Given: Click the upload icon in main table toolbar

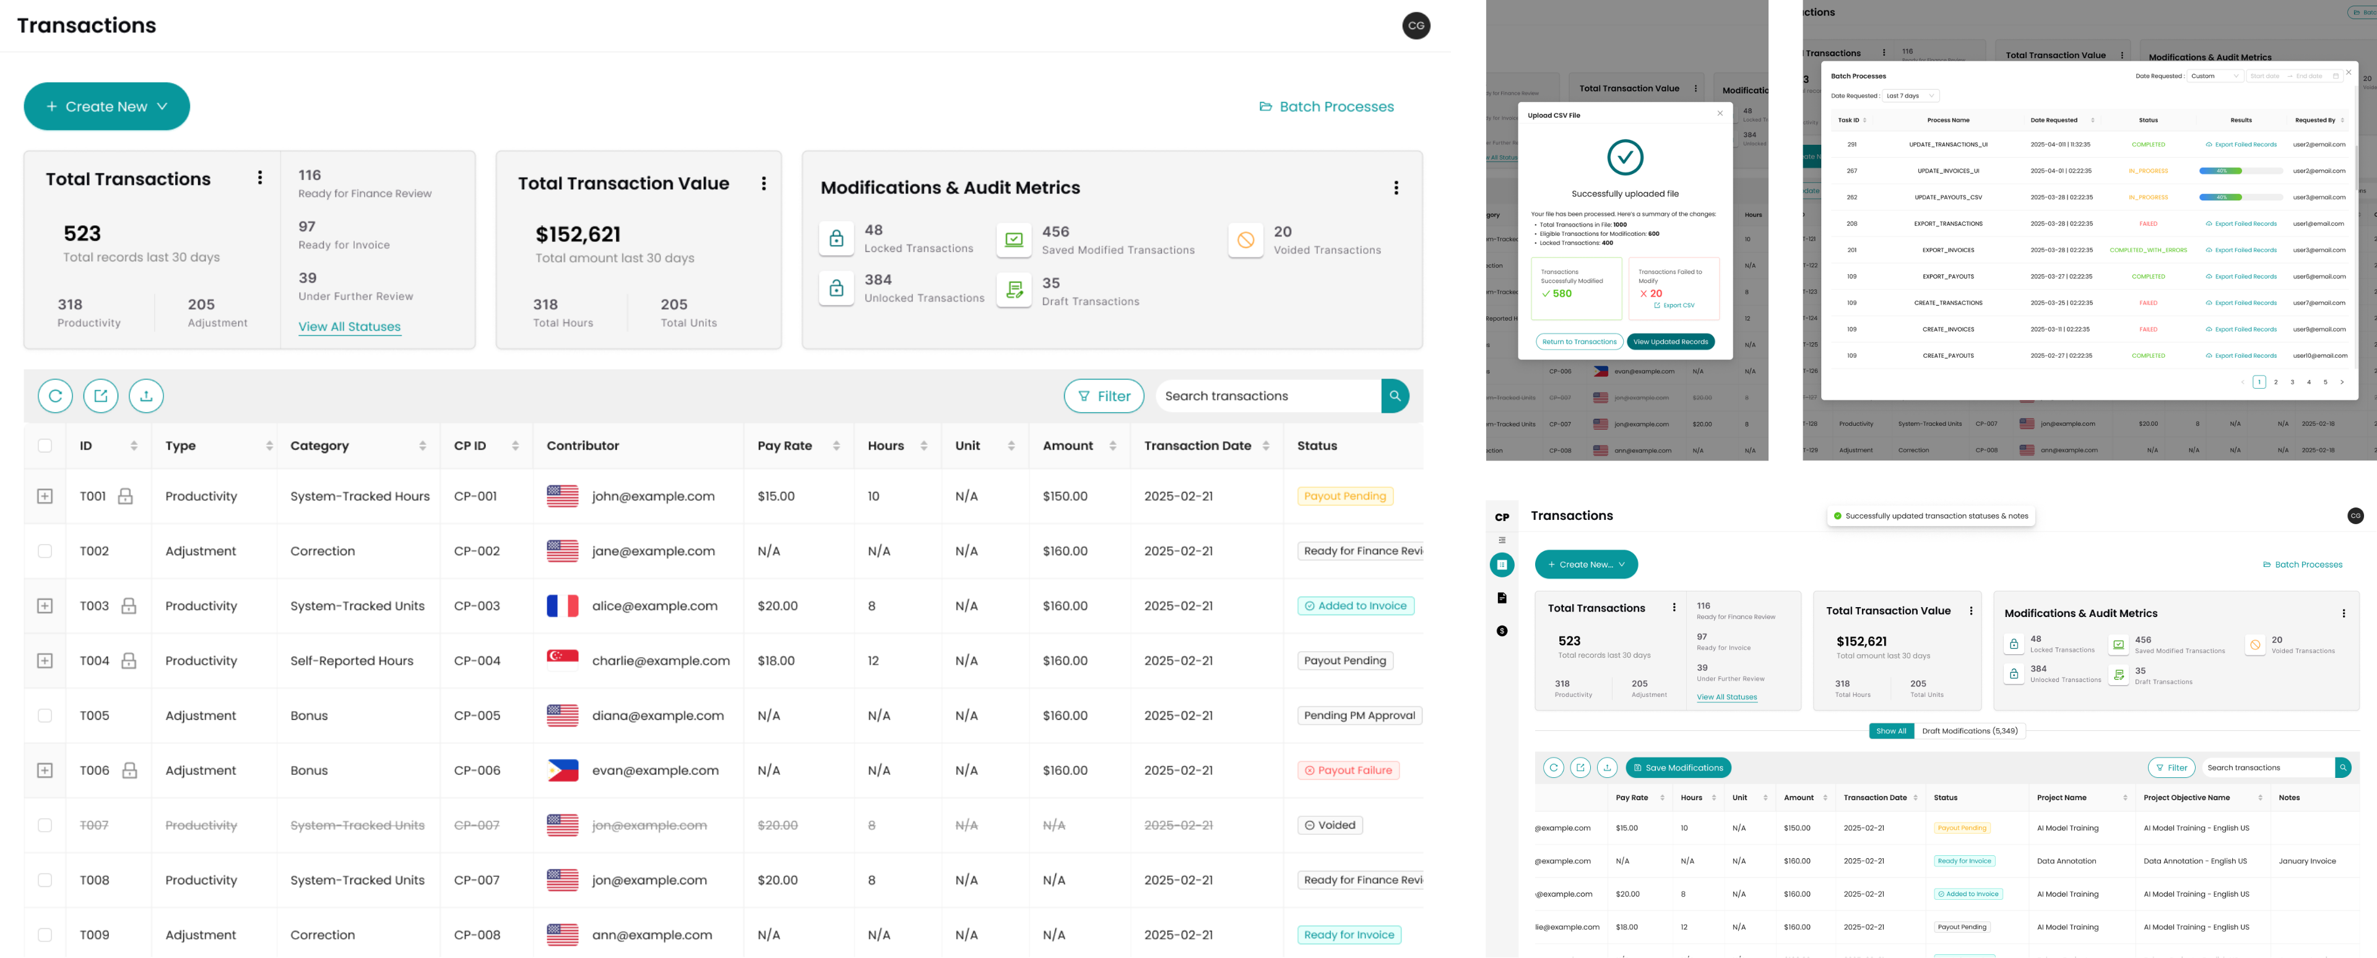Looking at the screenshot, I should pos(146,396).
